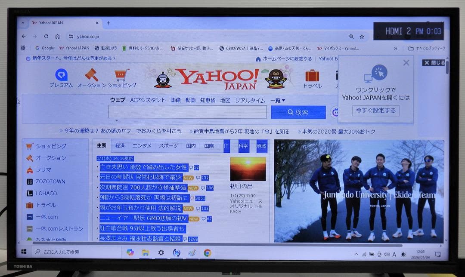The height and width of the screenshot is (277, 465).
Task: Open the bookmarks overflow chevron
Action: [395, 49]
